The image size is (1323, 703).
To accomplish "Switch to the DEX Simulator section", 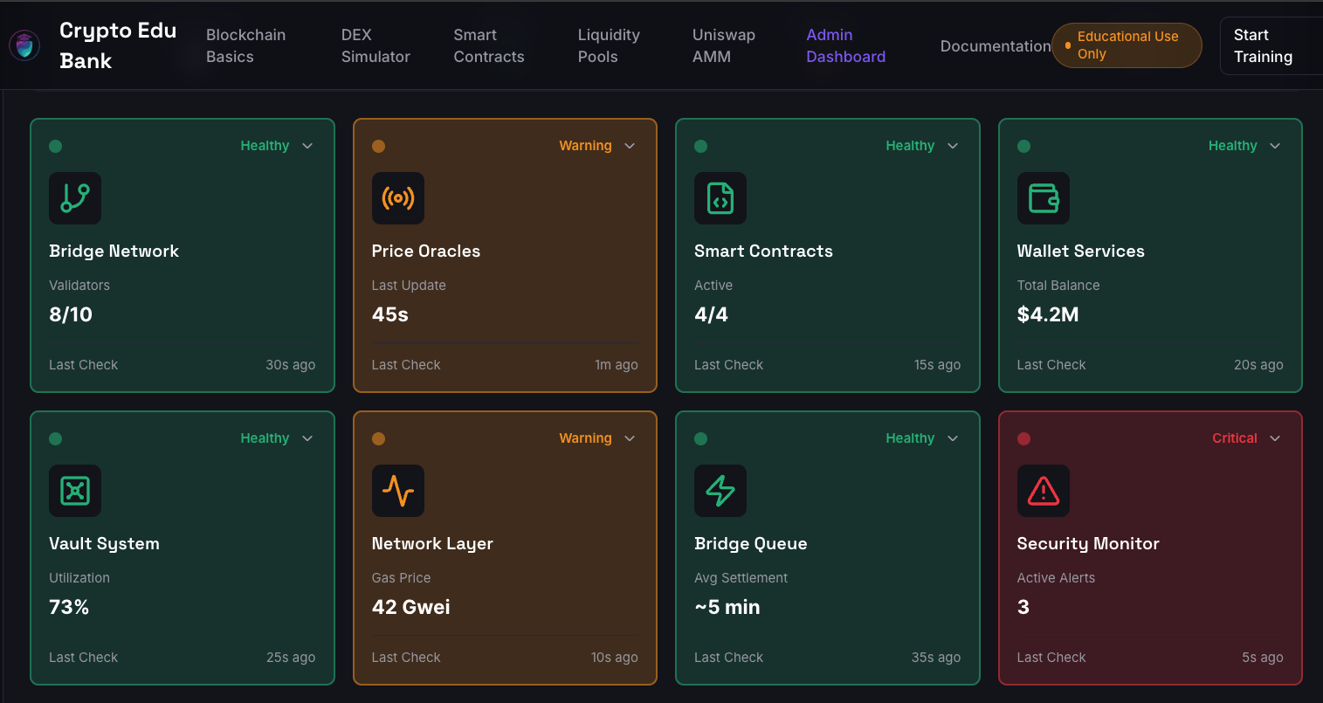I will [x=375, y=45].
